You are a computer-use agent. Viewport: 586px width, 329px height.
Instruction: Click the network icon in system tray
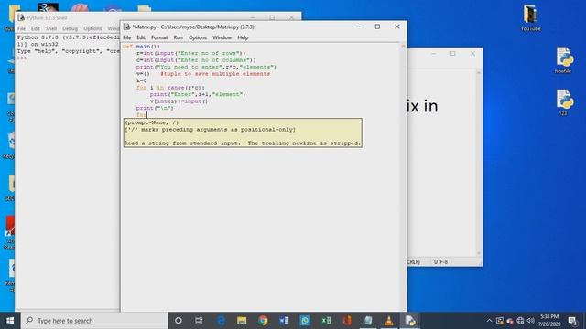520,321
